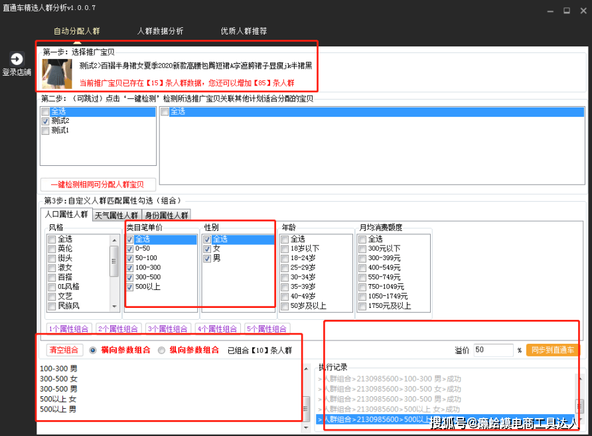Viewport: 592px width, 436px height.
Task: Select the 纵向参数组合 radio button
Action: 161,351
